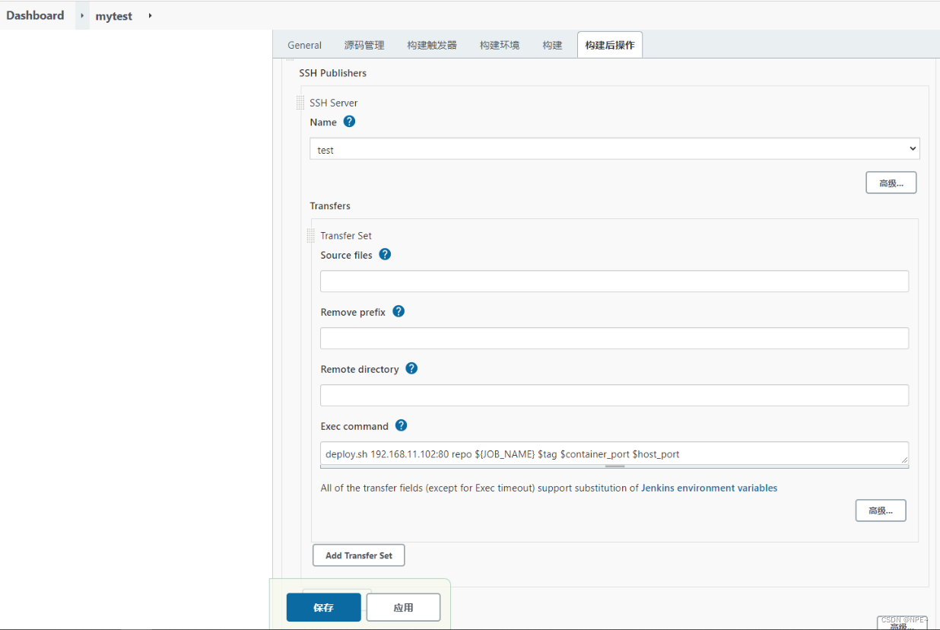This screenshot has width=940, height=630.
Task: Click the SSH Server label
Action: coord(333,103)
